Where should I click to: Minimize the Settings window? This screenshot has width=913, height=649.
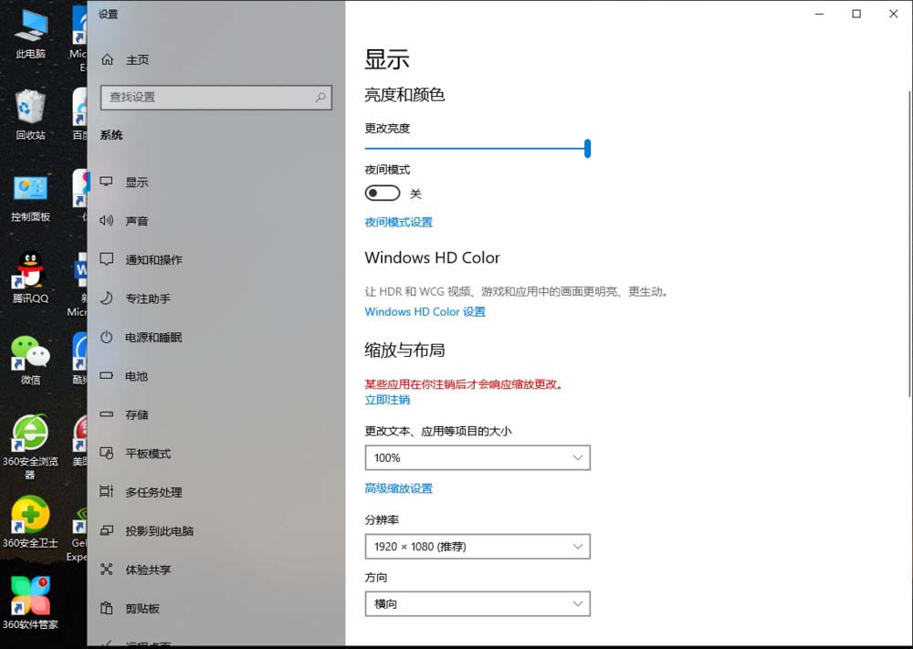point(819,14)
